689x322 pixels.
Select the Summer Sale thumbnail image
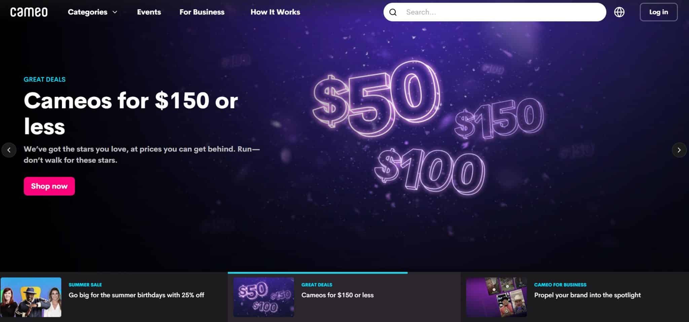(31, 297)
